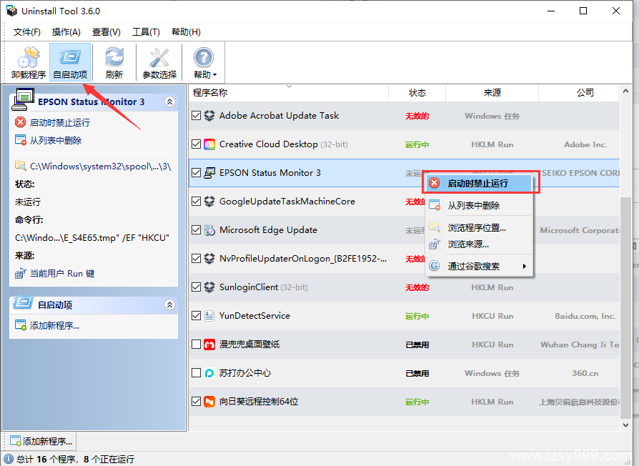Screen dimensions: 639x466
Task: Click the 向日葵远程控制64位 program icon
Action: point(209,402)
